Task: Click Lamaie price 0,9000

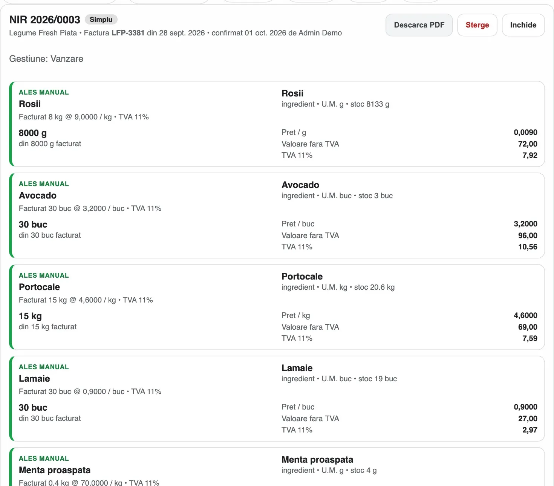Action: pos(525,407)
